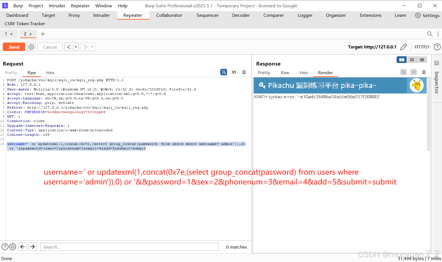This screenshot has height=262, width=442.
Task: Switch request view to Hex
Action: point(50,73)
